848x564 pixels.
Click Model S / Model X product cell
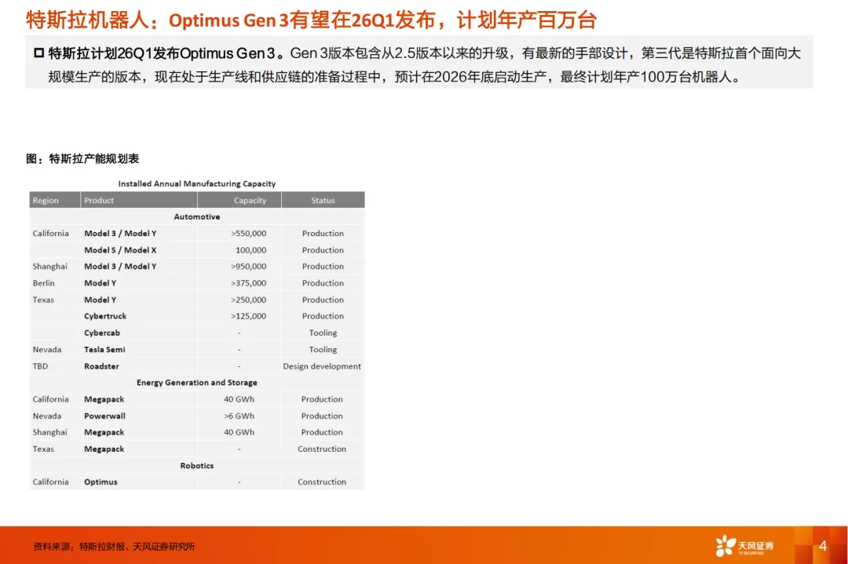(120, 250)
